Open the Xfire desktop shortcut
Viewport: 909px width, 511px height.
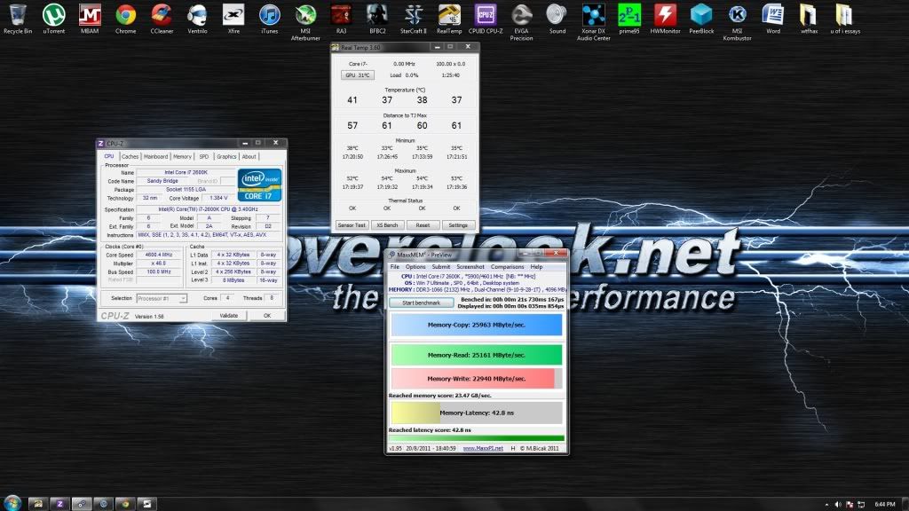point(233,19)
